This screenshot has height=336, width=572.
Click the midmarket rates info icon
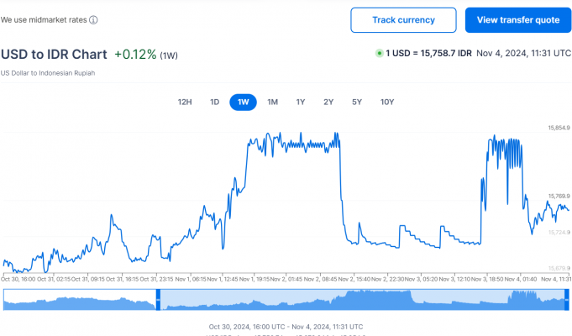(93, 20)
